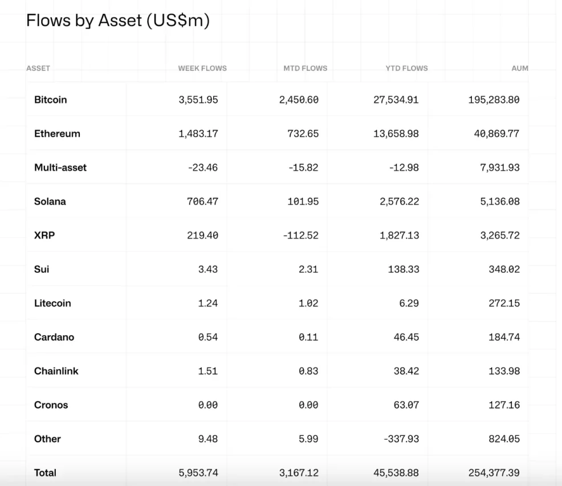The height and width of the screenshot is (486, 562).
Task: Select the XRP row label
Action: pyautogui.click(x=44, y=235)
